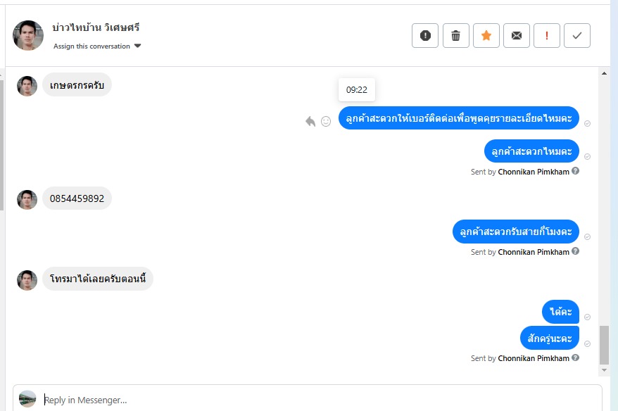Click the Chonnikan Pimkham sender name at bottom
The height and width of the screenshot is (411, 618).
point(534,358)
